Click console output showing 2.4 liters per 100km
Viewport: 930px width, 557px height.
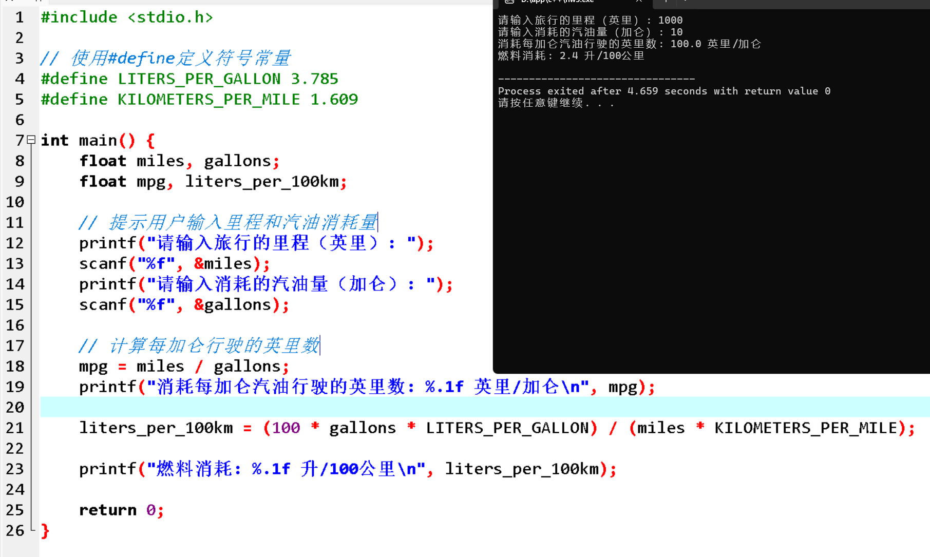[x=571, y=55]
